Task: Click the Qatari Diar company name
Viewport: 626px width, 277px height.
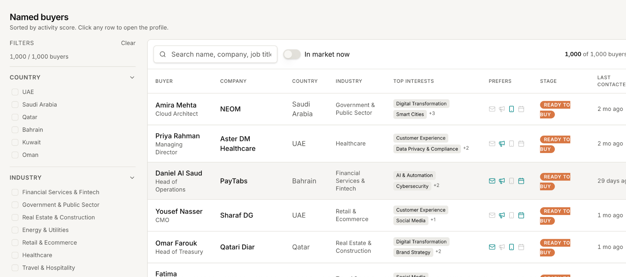Action: [x=237, y=247]
